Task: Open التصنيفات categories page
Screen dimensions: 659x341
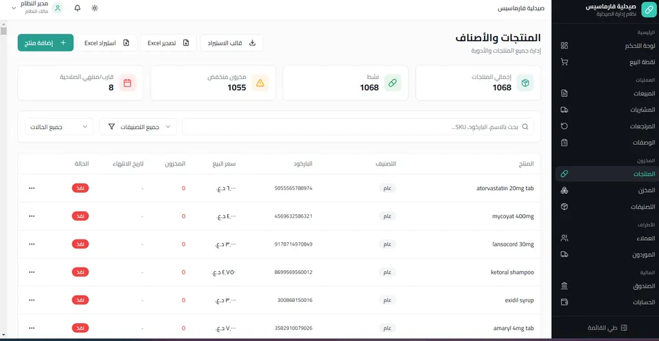Action: [606, 207]
